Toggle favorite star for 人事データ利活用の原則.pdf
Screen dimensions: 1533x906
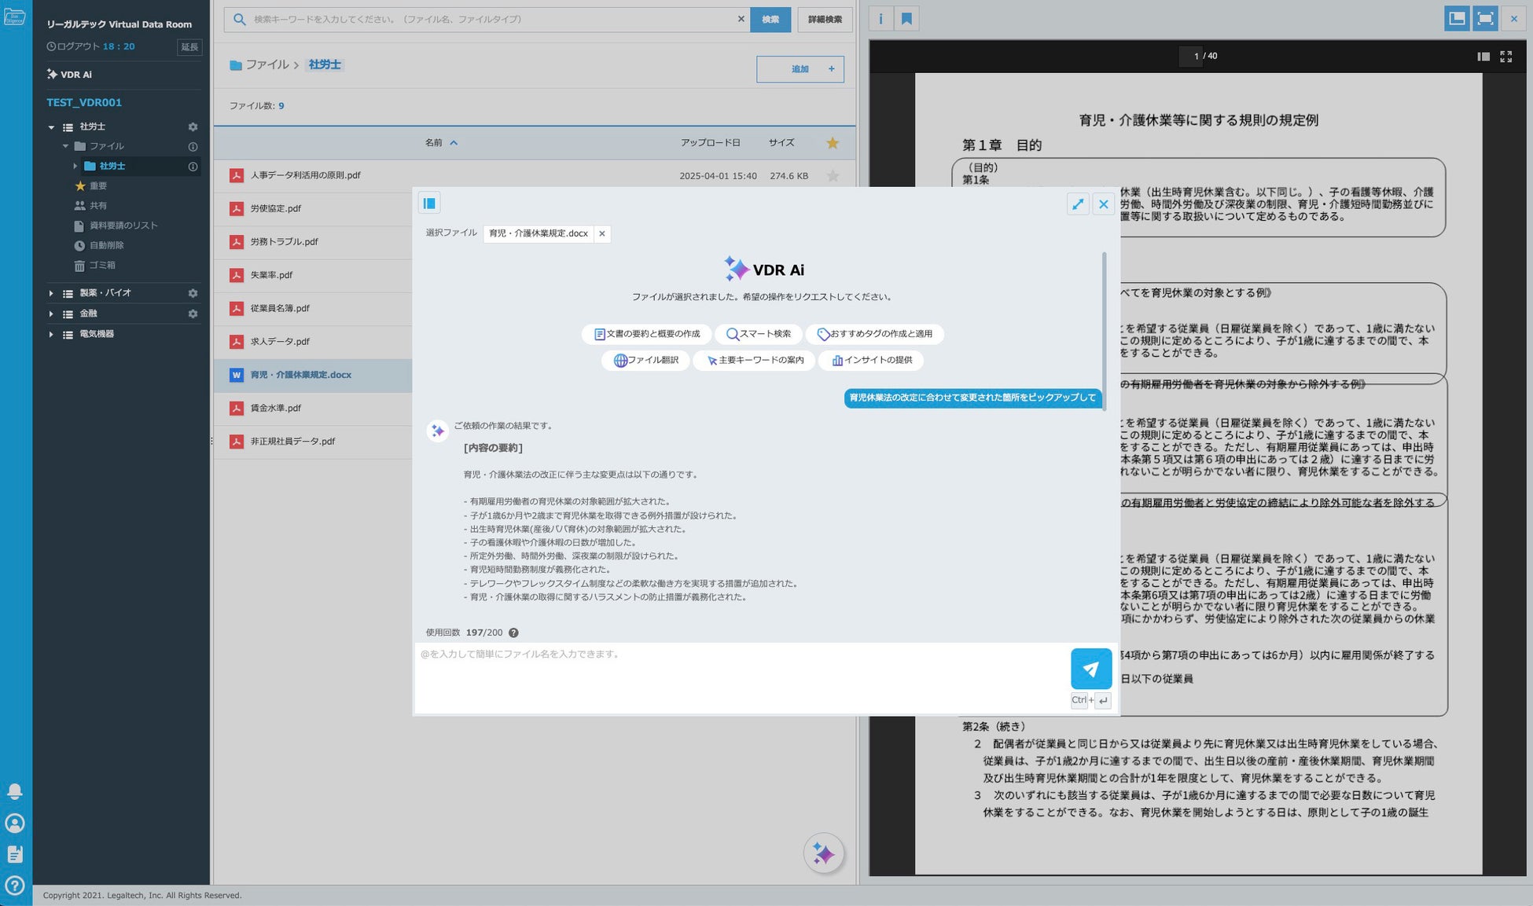[833, 176]
